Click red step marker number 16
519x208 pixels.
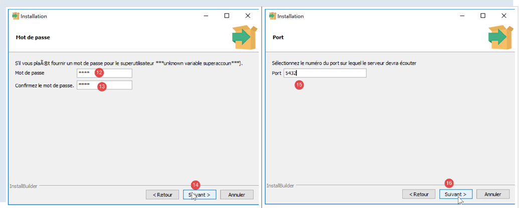click(x=449, y=183)
